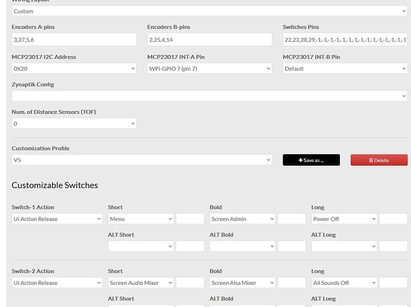Open the MCP23017 INT-B Pin dropdown
The image size is (411, 307).
[345, 69]
